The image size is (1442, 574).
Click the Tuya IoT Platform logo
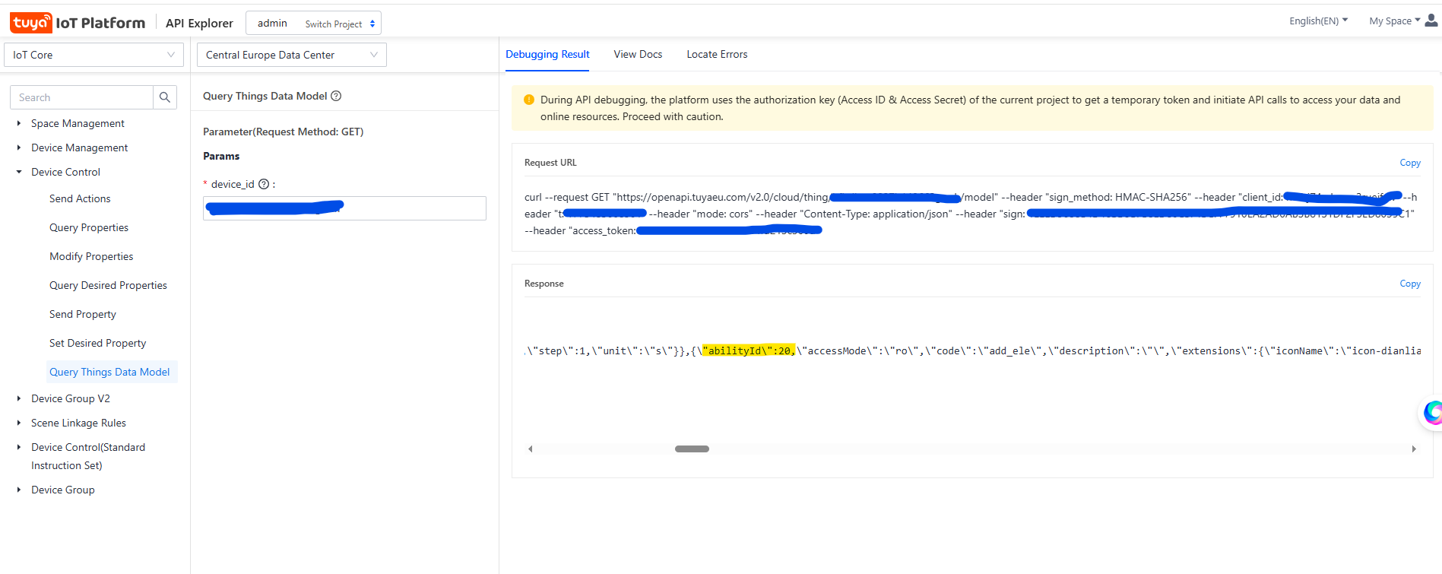click(x=78, y=23)
